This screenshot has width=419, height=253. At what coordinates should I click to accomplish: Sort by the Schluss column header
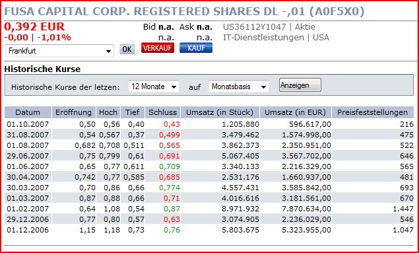tap(163, 112)
